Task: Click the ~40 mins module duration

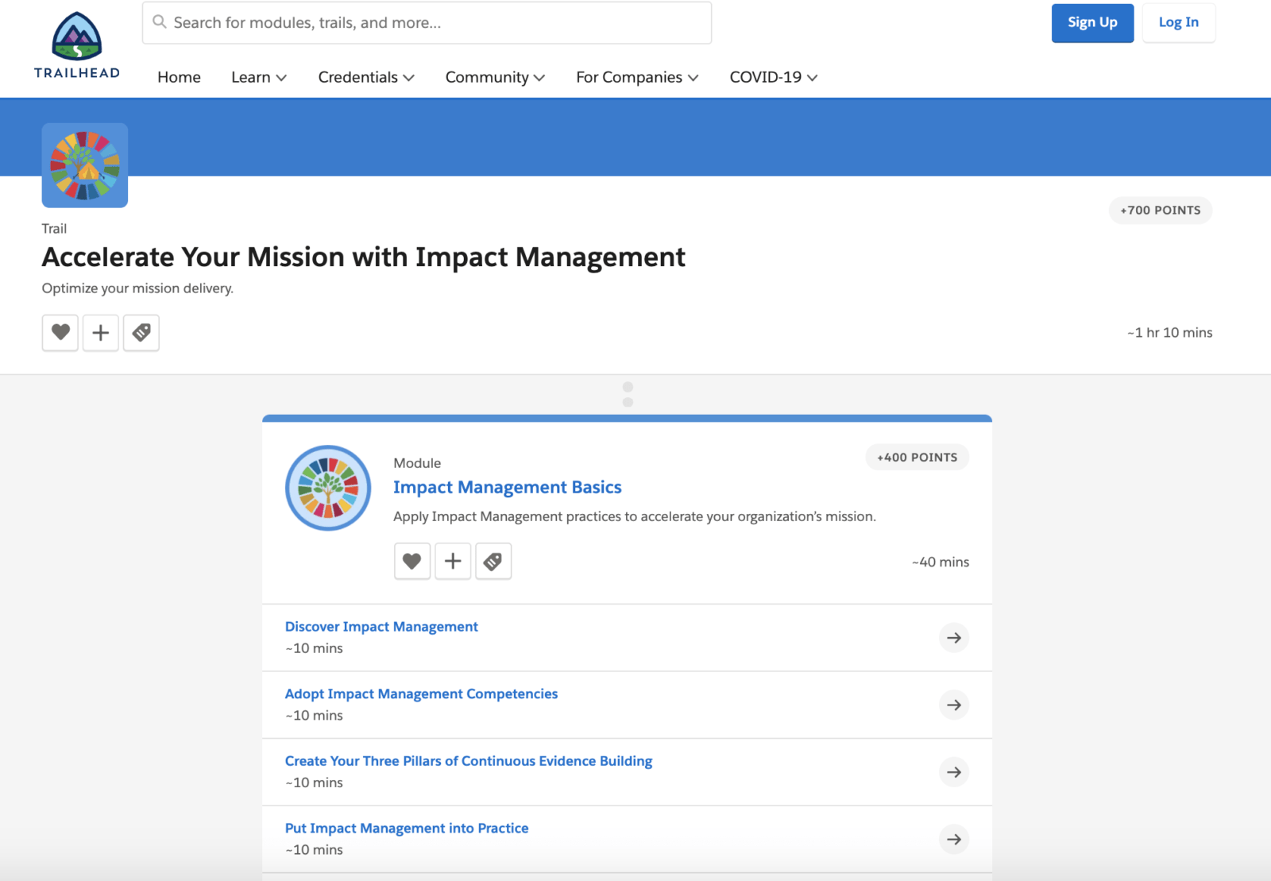Action: coord(941,562)
